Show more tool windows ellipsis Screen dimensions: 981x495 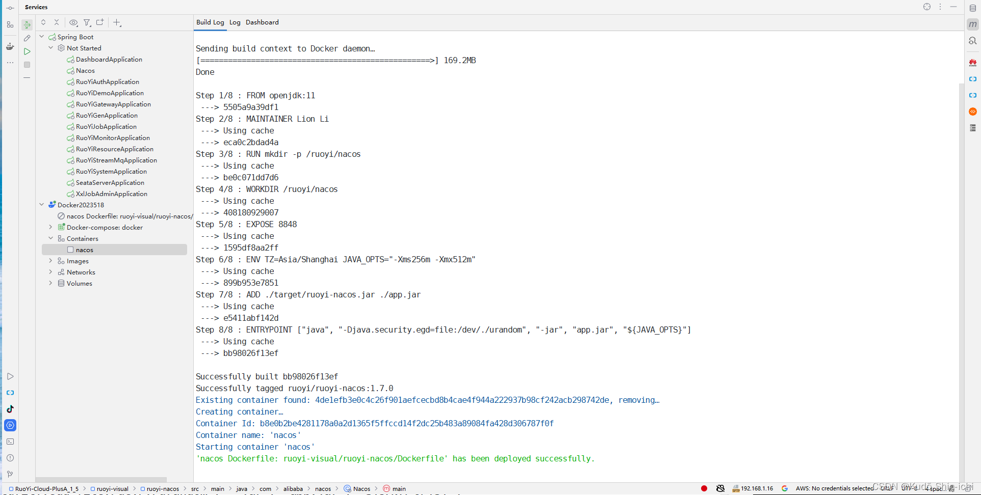(10, 63)
